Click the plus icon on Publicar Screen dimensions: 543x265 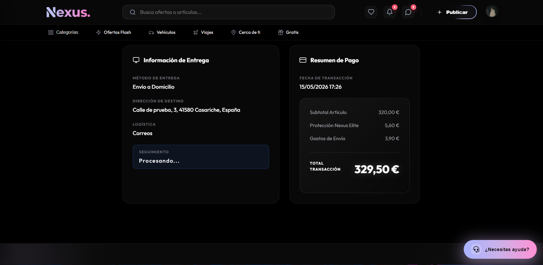439,12
